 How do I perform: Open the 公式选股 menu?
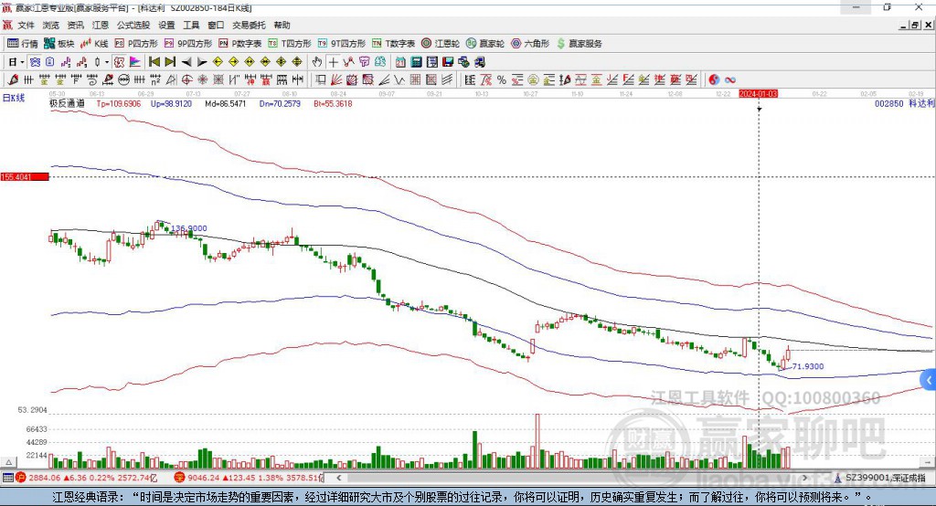point(133,25)
